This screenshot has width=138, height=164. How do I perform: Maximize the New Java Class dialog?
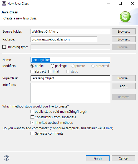point(120,3)
